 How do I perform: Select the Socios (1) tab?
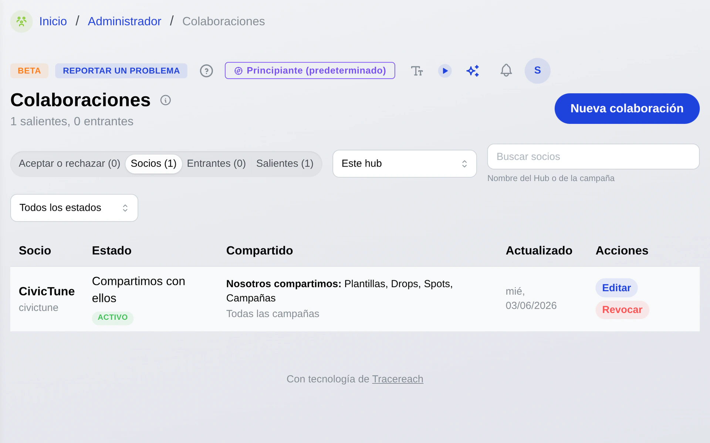click(x=153, y=164)
